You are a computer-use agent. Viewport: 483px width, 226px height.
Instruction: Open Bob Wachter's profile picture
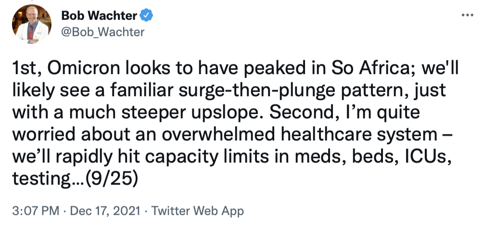[x=32, y=24]
